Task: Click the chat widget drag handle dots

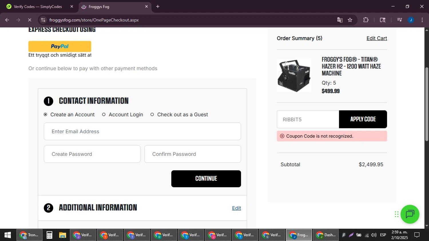Action: click(x=397, y=214)
